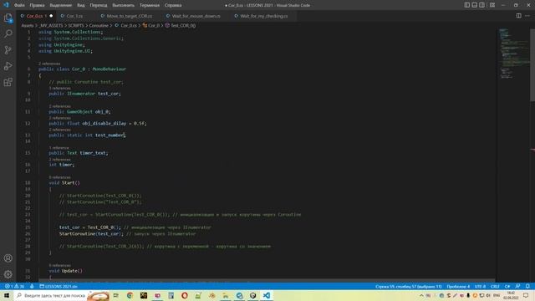535x301 pixels.
Task: Expand Test_COR_0() method breadcrumb
Action: [x=181, y=25]
